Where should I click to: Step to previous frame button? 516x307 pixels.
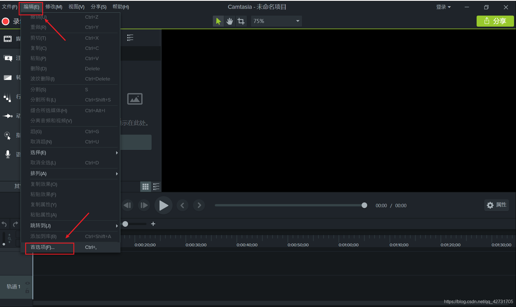(128, 205)
